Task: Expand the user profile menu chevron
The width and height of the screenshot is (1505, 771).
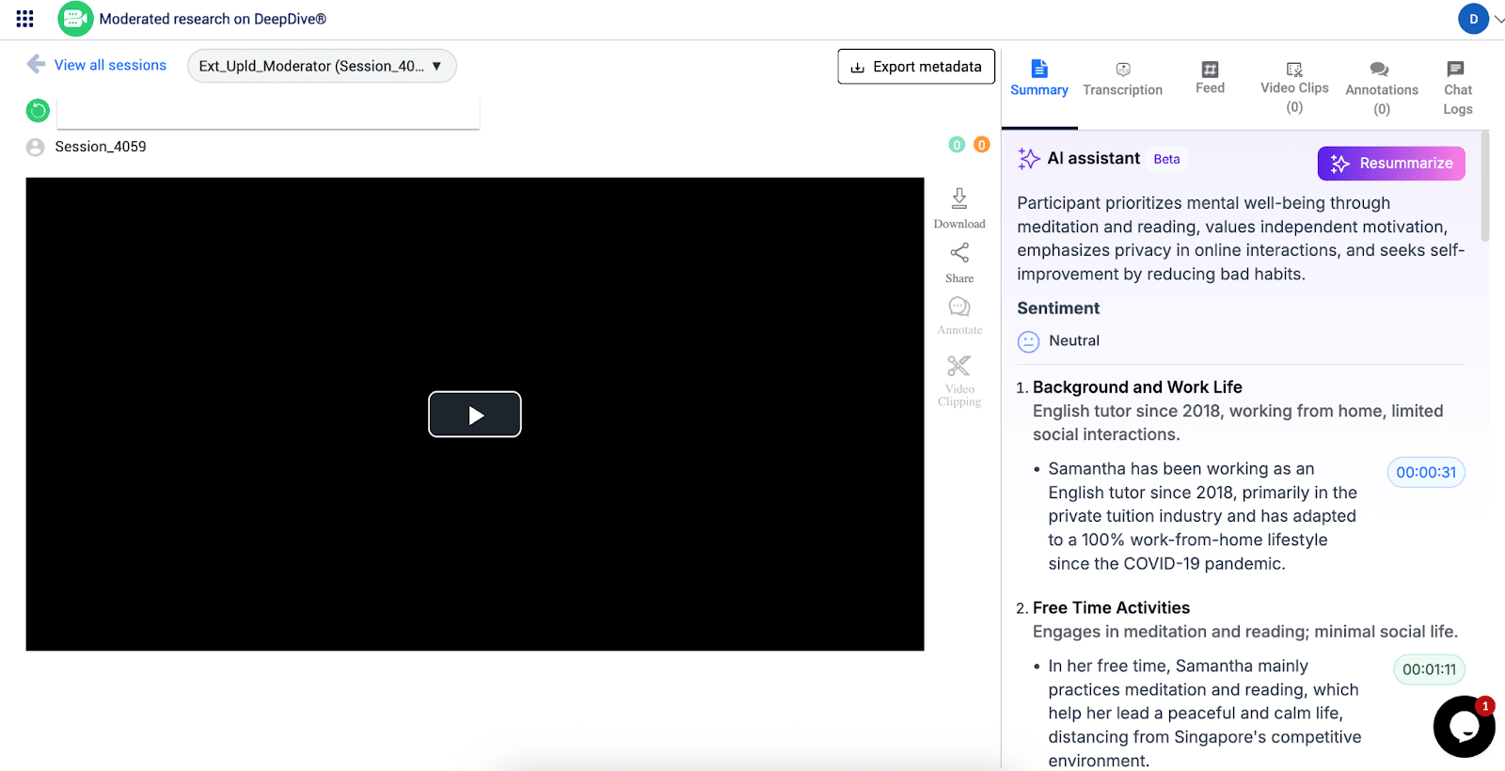Action: click(1498, 19)
